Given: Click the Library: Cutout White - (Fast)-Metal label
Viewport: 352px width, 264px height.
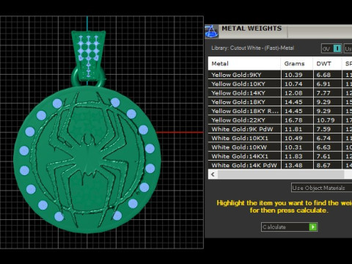Looking at the screenshot, I should pos(252,48).
